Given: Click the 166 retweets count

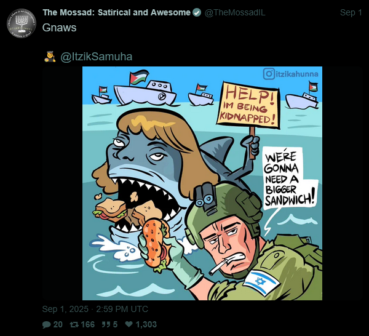Looking at the screenshot, I should (x=87, y=324).
